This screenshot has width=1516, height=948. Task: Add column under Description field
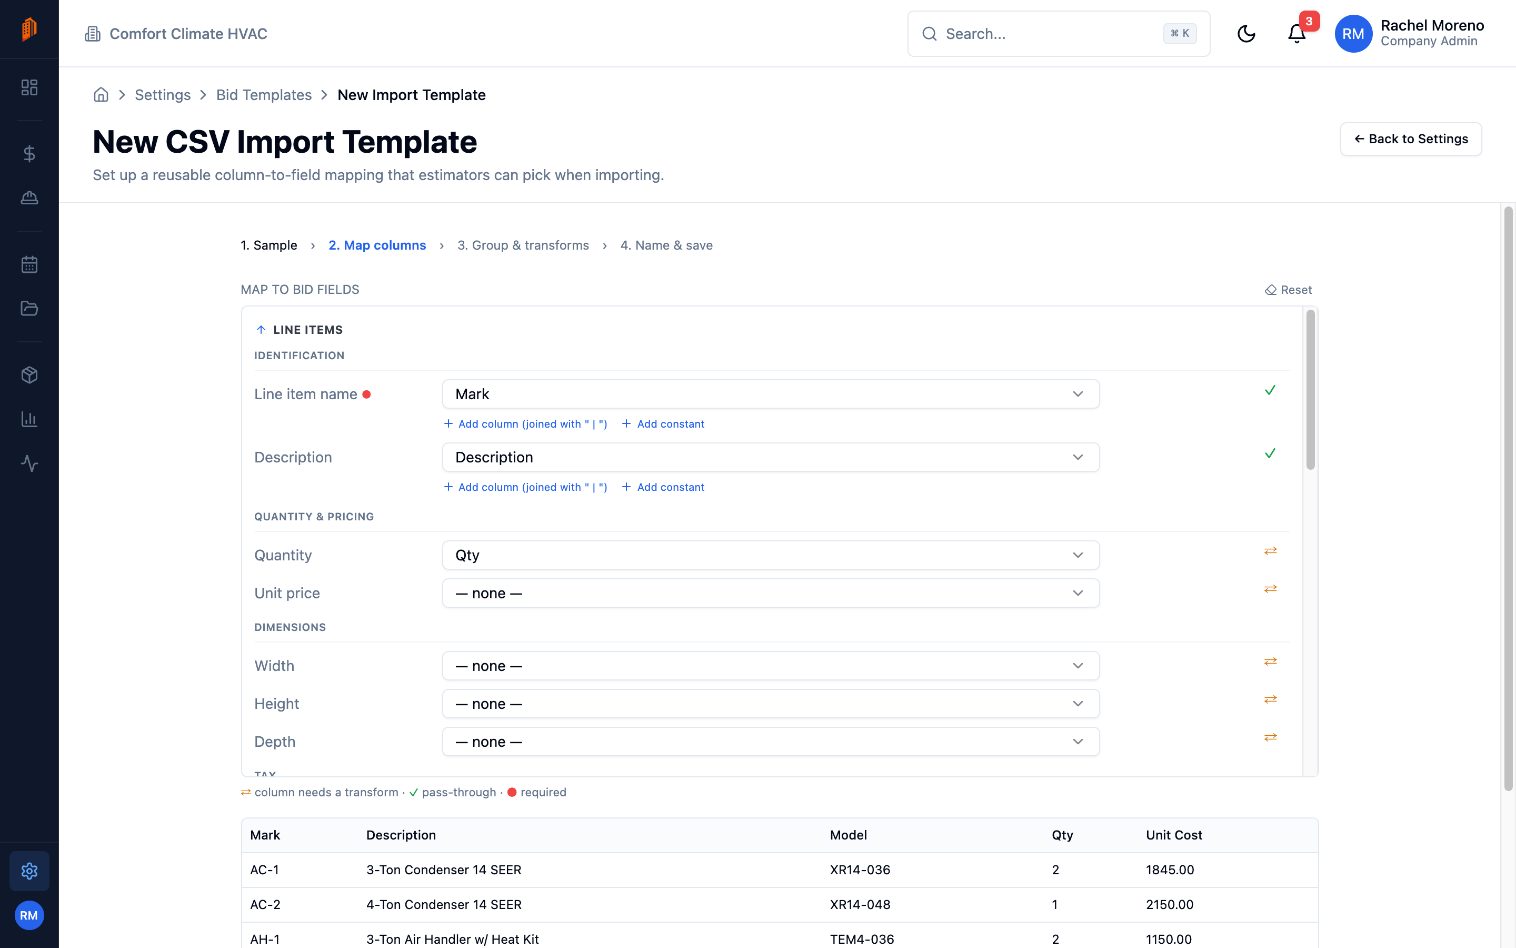point(525,487)
